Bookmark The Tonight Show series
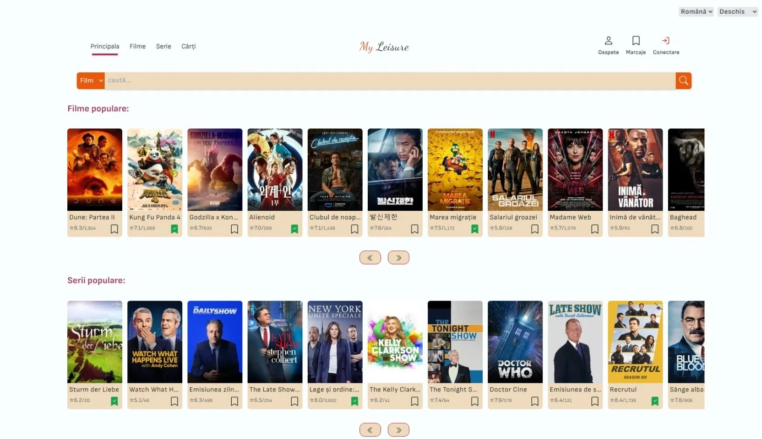This screenshot has width=762, height=439. pyautogui.click(x=475, y=401)
